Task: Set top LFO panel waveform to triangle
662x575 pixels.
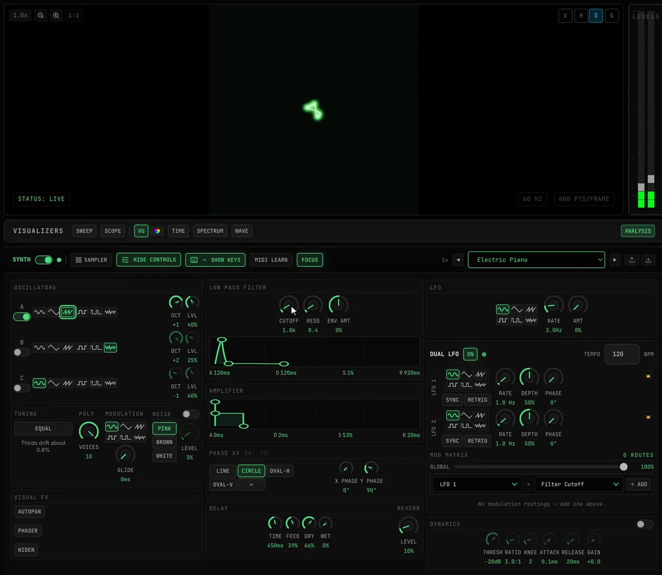Action: click(517, 309)
